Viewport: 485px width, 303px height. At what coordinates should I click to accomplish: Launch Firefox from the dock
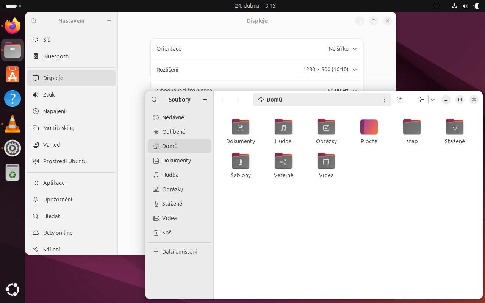(13, 26)
